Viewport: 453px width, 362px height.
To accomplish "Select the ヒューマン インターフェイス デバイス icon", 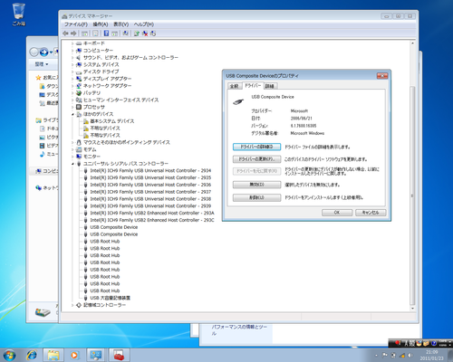I will [79, 100].
